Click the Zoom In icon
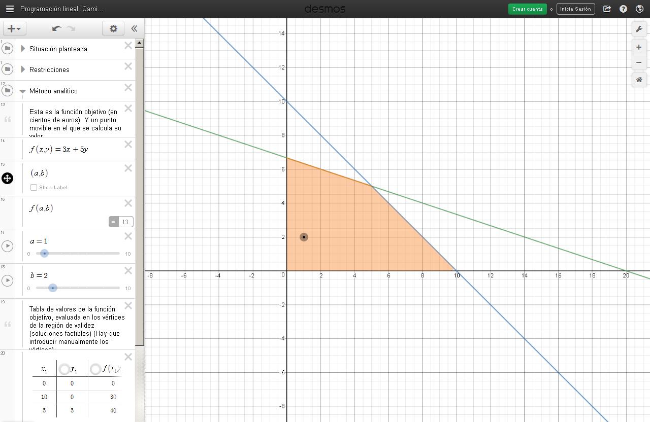The image size is (650, 422). click(x=639, y=47)
